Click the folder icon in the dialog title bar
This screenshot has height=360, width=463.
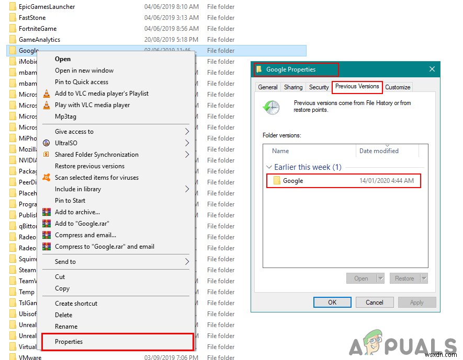tap(260, 68)
